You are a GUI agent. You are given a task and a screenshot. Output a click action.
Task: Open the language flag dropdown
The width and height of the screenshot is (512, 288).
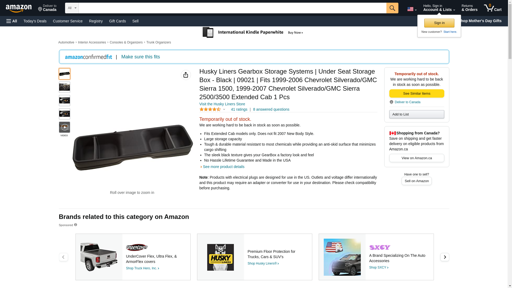coord(412,9)
